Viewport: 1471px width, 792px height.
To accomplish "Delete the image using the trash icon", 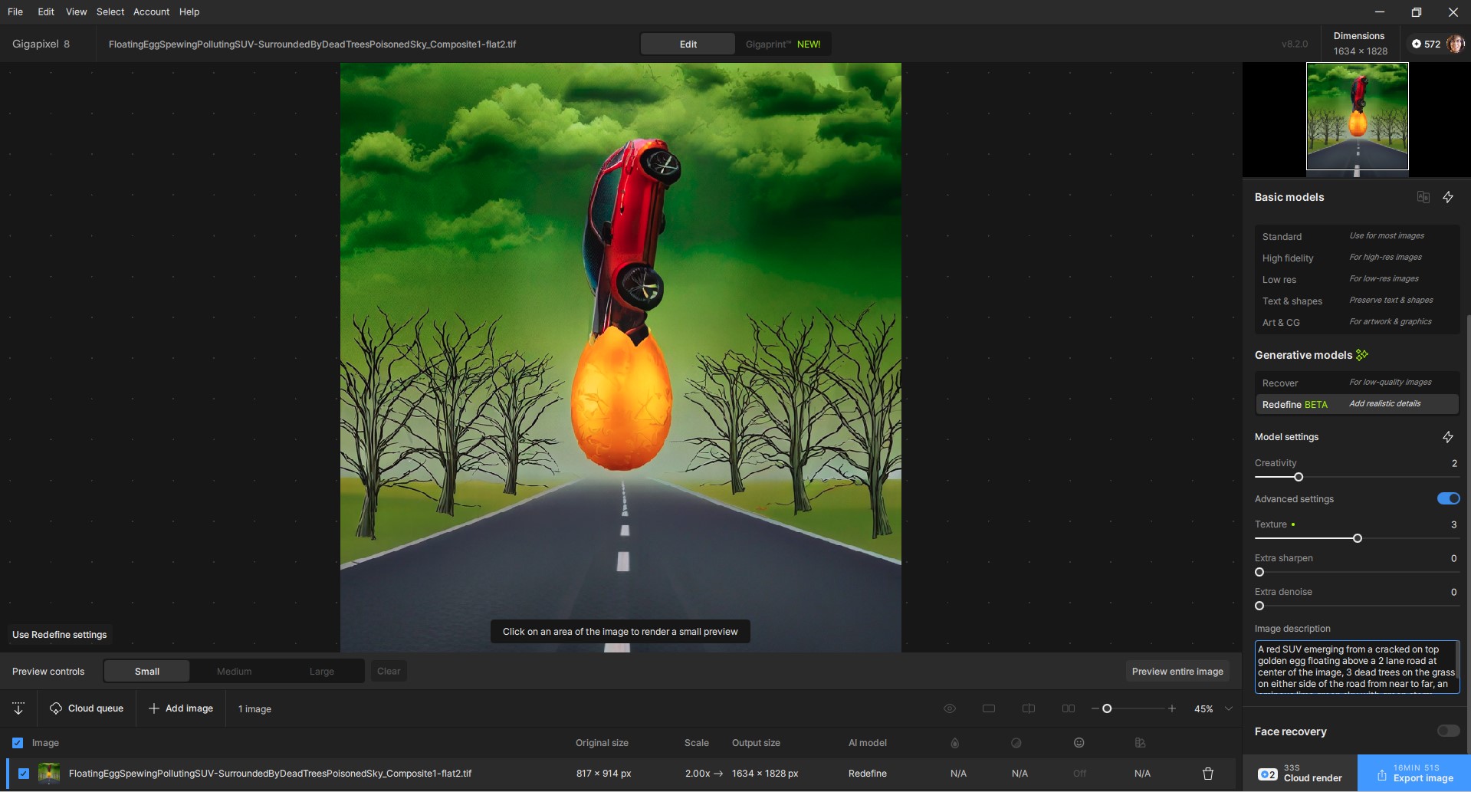I will 1208,774.
